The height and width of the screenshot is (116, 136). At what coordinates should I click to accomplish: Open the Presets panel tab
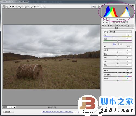point(125,26)
